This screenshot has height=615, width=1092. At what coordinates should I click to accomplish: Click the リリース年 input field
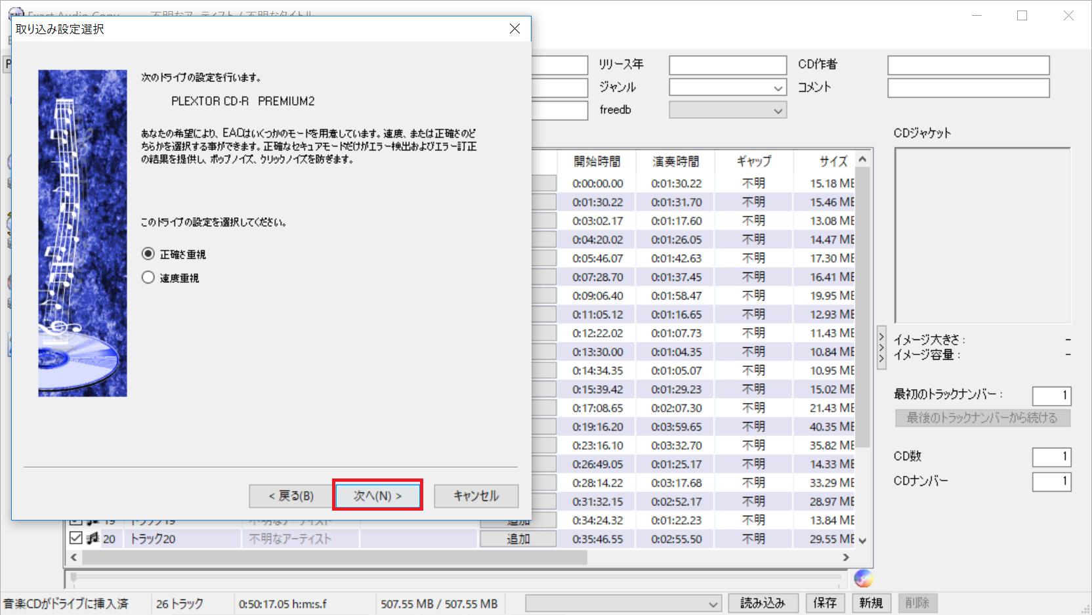point(727,65)
